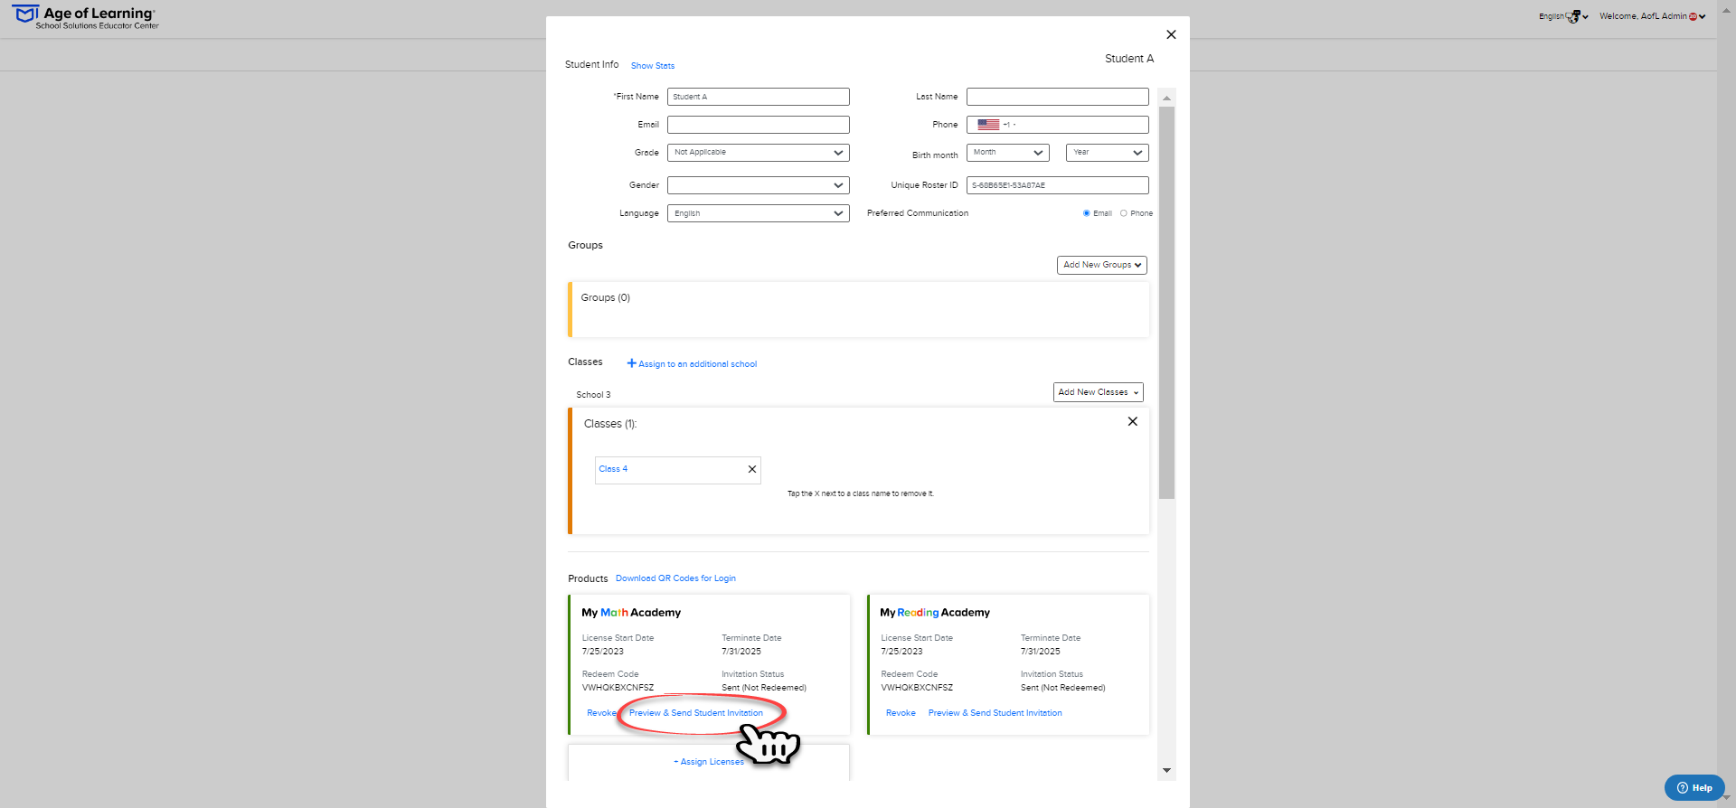The height and width of the screenshot is (808, 1736).
Task: Edit the First Name field
Action: click(x=759, y=97)
